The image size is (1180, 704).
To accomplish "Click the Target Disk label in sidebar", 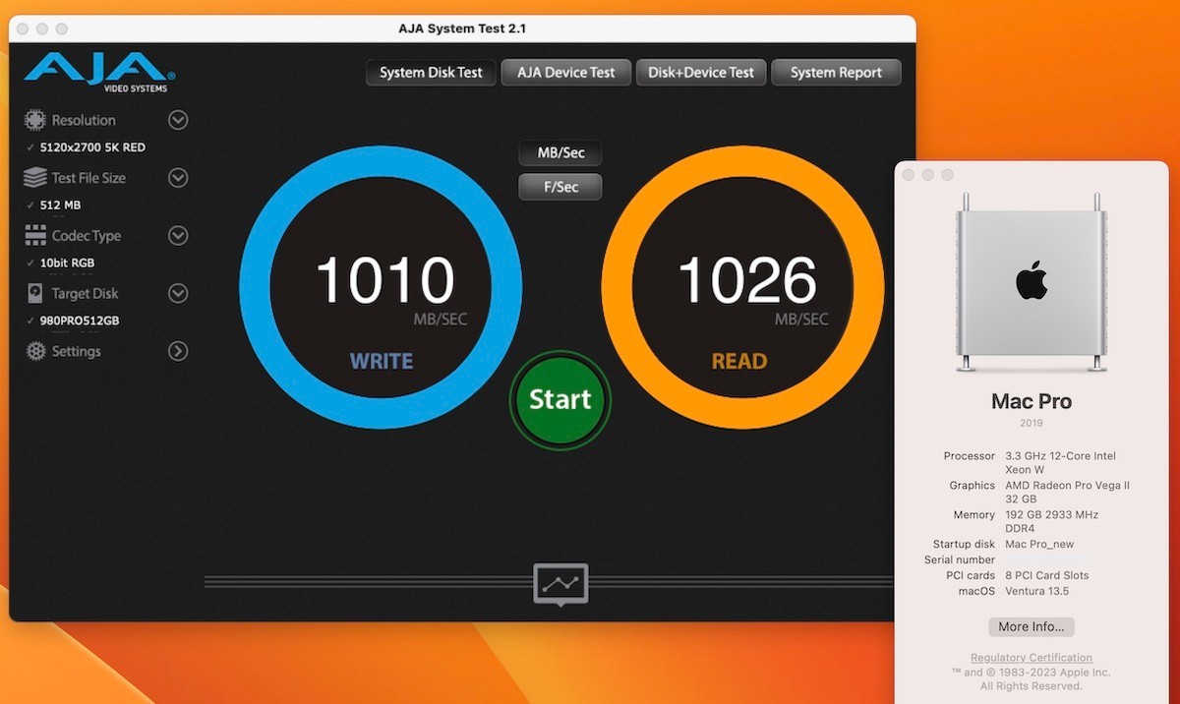I will pyautogui.click(x=85, y=293).
